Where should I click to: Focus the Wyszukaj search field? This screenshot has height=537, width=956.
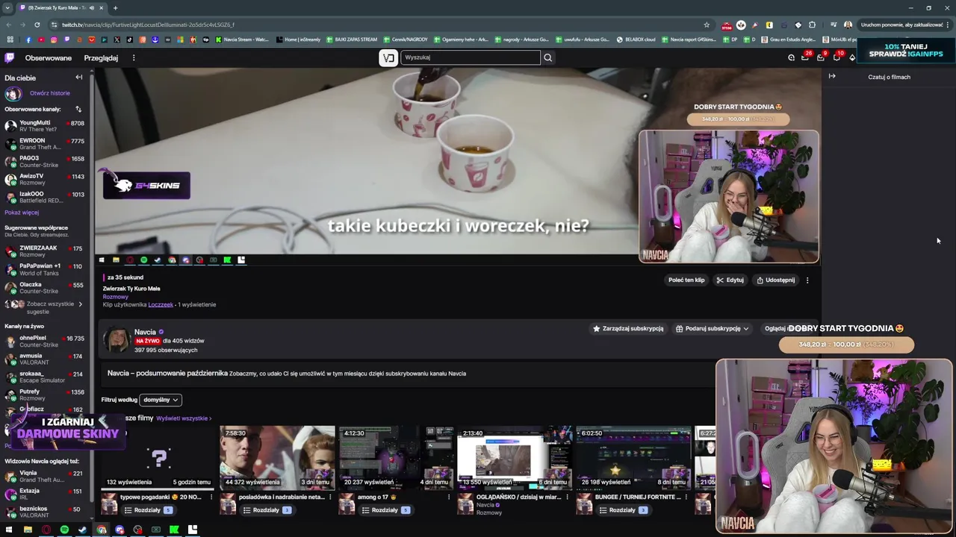[x=471, y=57]
